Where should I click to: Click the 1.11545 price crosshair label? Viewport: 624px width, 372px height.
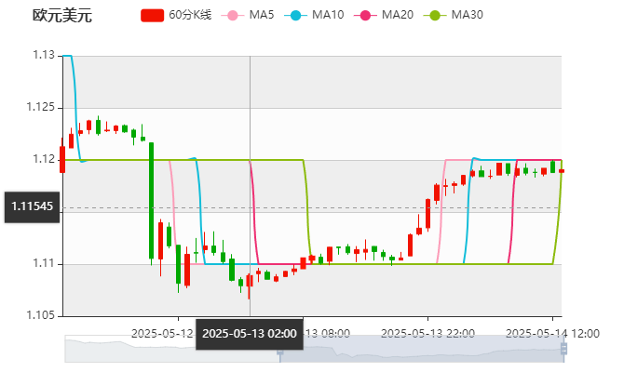[31, 207]
